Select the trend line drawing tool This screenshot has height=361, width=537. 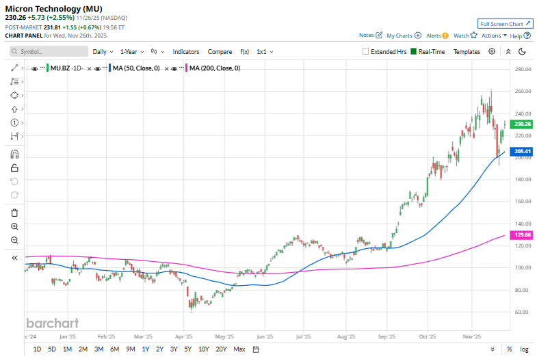click(x=14, y=68)
